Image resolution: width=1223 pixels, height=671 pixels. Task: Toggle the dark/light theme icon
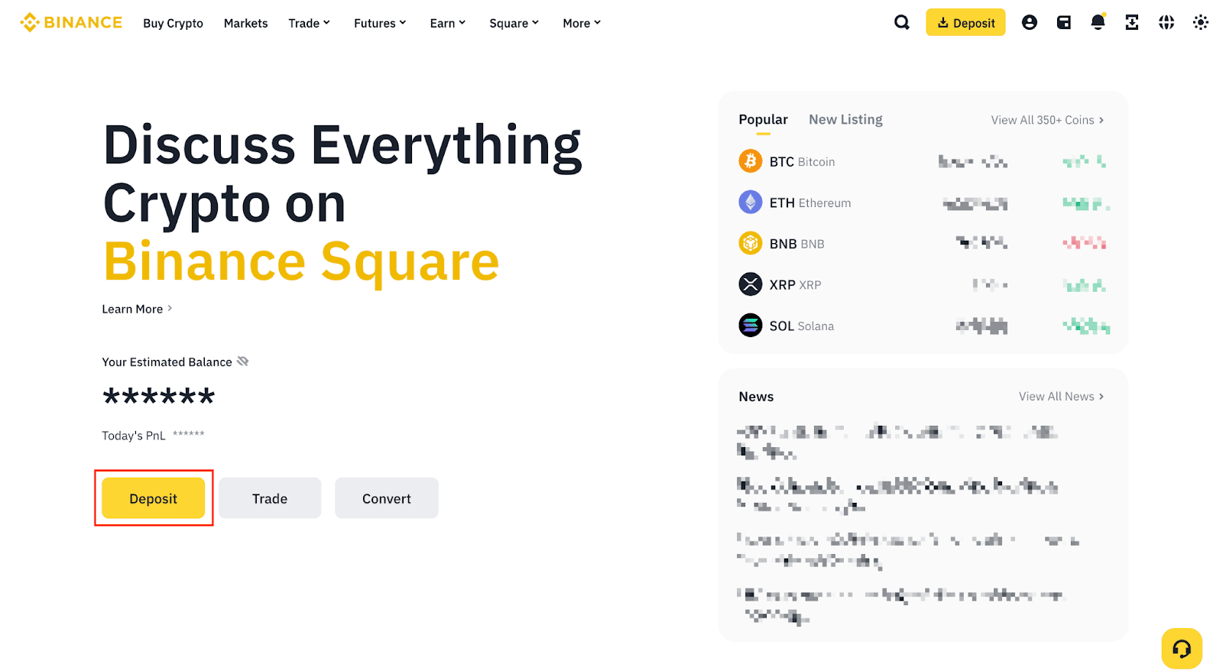(1201, 22)
